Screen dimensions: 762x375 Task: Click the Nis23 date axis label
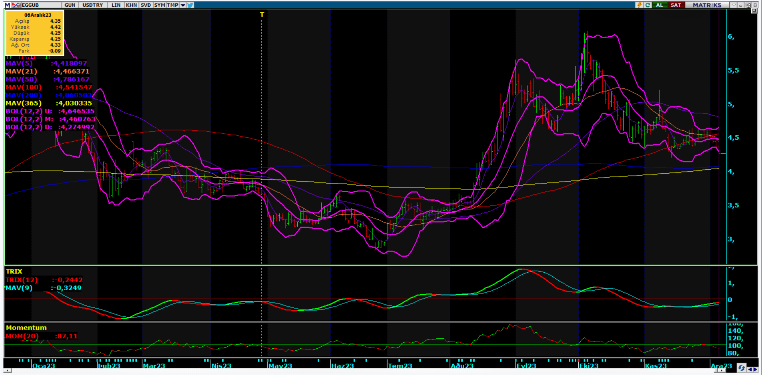point(222,366)
